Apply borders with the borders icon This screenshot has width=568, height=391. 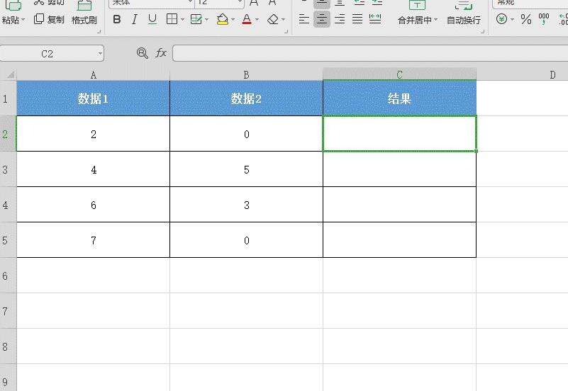coord(172,19)
